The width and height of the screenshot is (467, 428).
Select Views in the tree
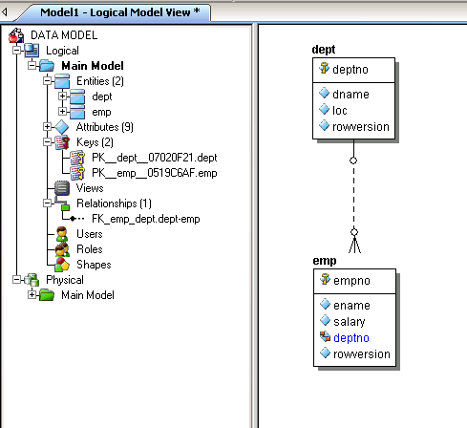click(90, 188)
